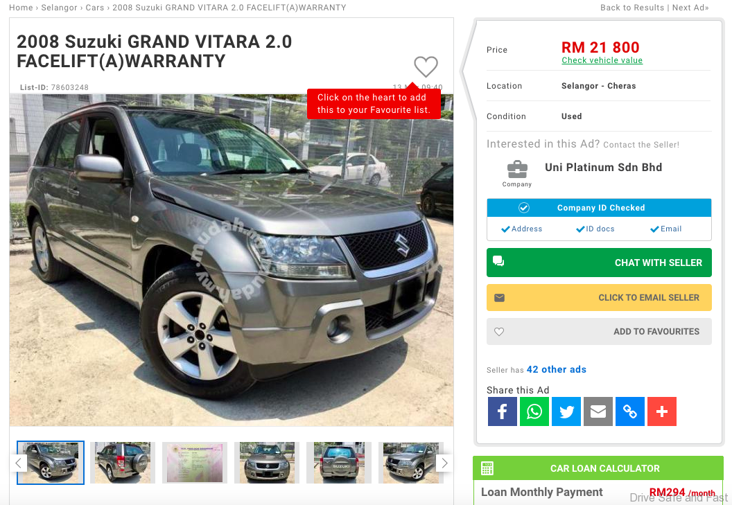The width and height of the screenshot is (732, 505).
Task: Open Cars breadcrumb link
Action: (95, 8)
